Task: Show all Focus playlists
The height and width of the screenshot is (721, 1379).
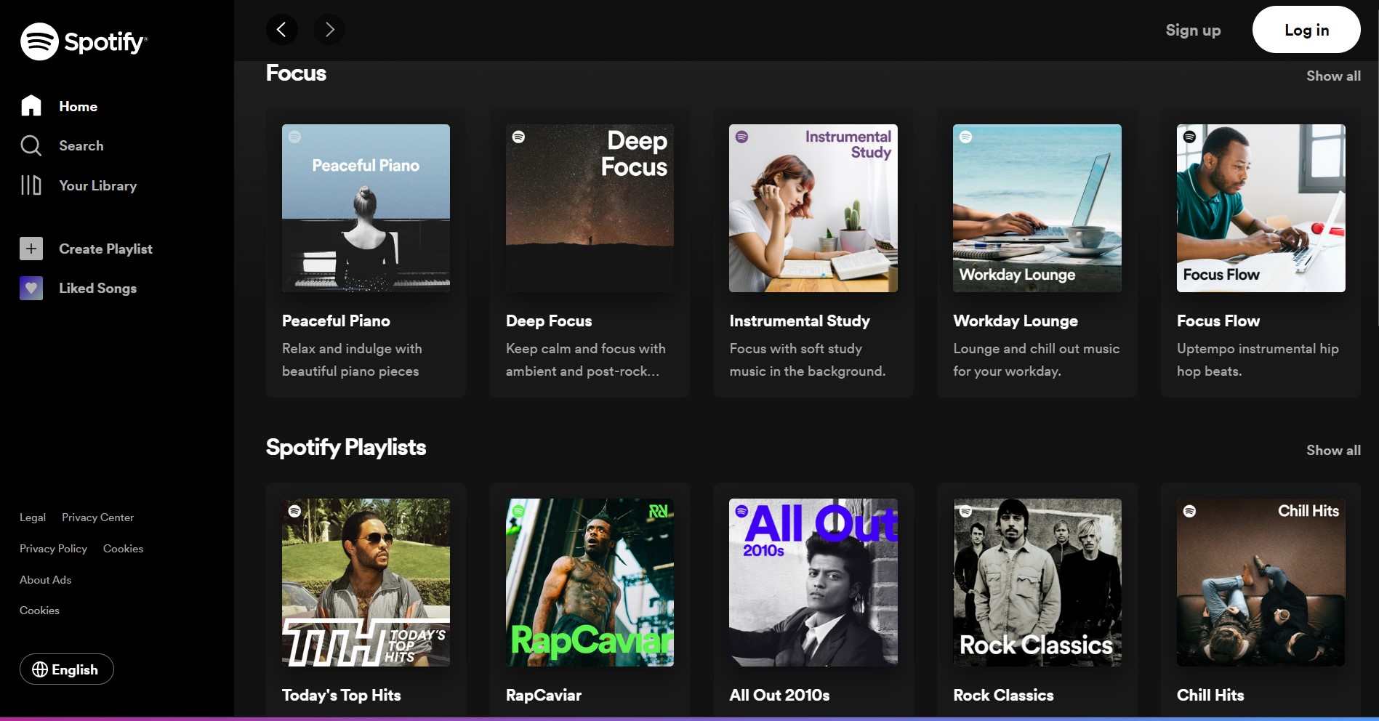Action: [1333, 76]
